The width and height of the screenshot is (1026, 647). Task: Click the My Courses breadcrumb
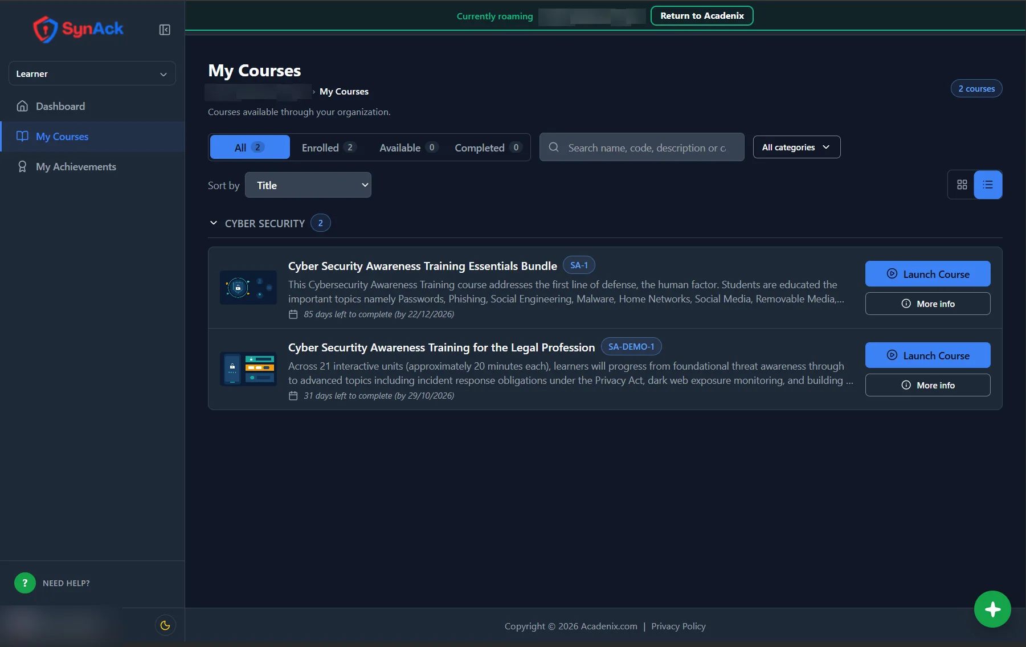[x=344, y=92]
